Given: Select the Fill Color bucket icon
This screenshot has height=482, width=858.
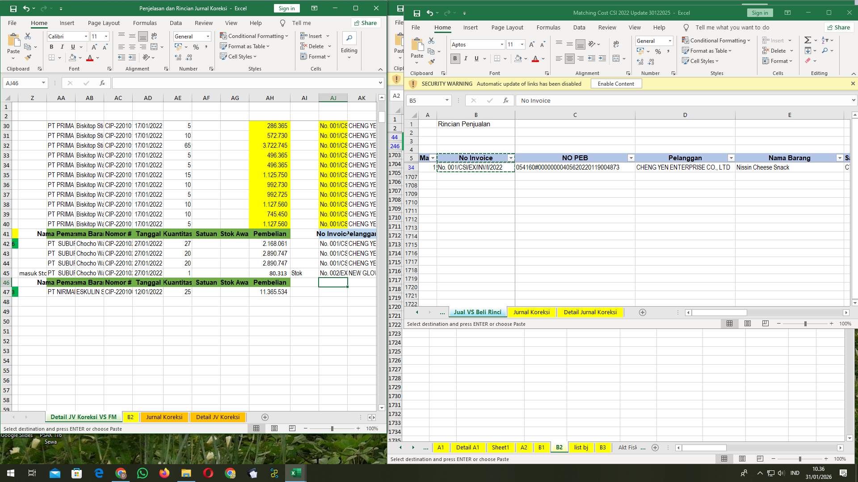Looking at the screenshot, I should click(517, 58).
